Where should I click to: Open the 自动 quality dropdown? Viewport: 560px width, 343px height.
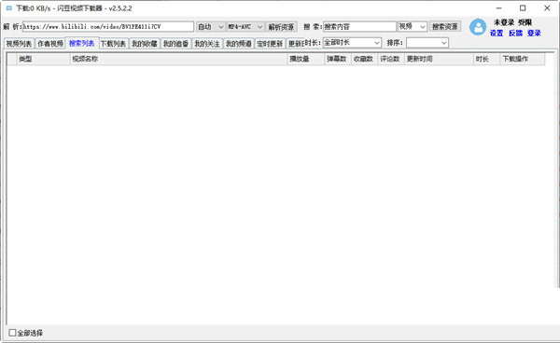211,27
